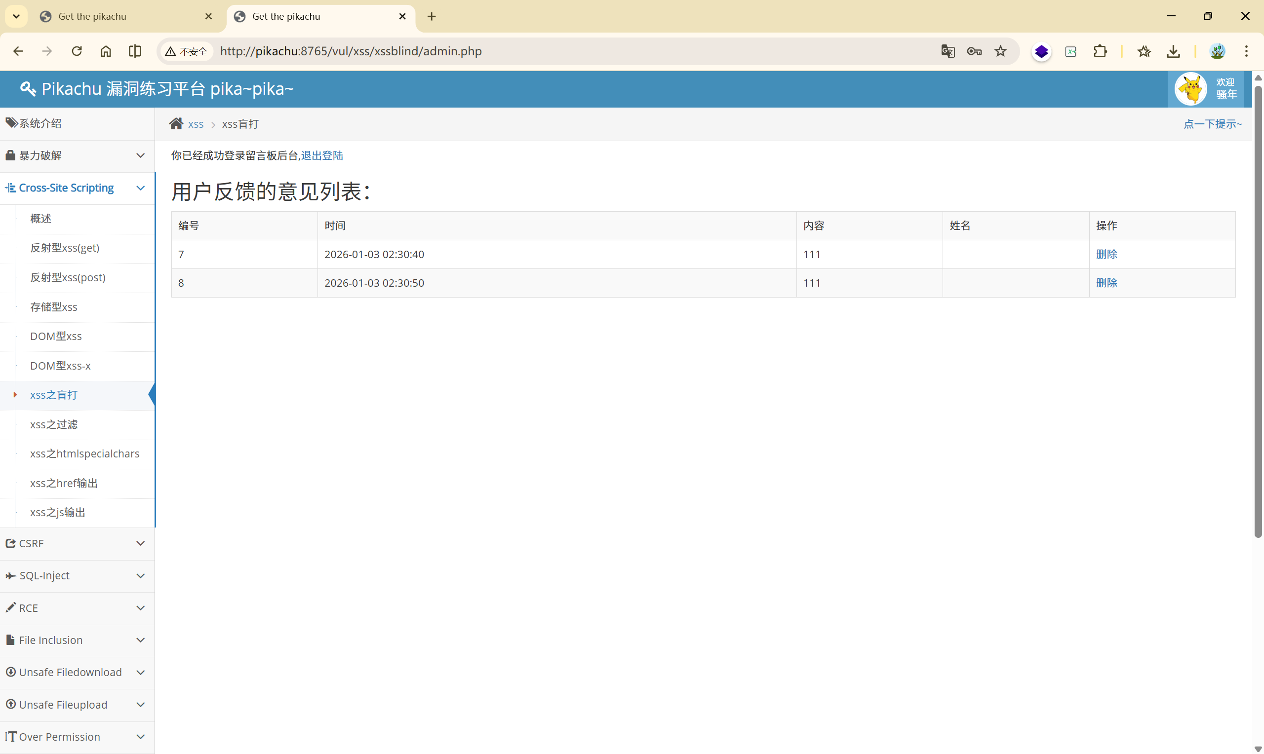The height and width of the screenshot is (754, 1264).
Task: Open the browser extensions puzzle icon
Action: coord(1100,51)
